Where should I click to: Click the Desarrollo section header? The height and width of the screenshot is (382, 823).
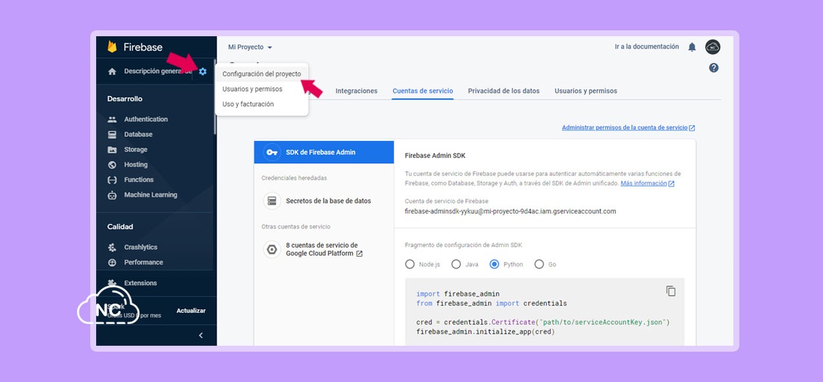tap(124, 99)
